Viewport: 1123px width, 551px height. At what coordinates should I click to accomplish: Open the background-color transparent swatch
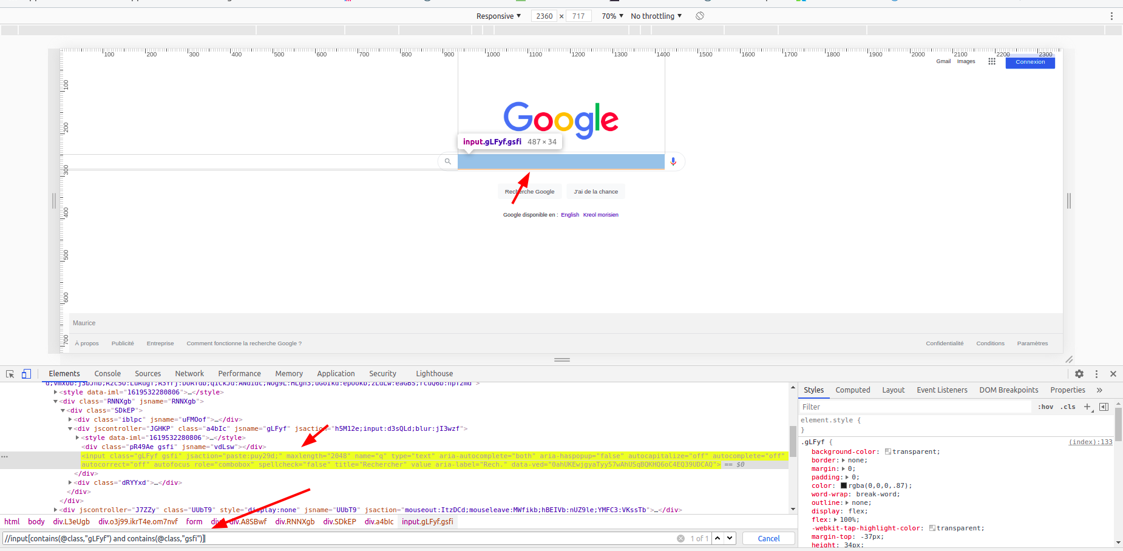pyautogui.click(x=888, y=452)
